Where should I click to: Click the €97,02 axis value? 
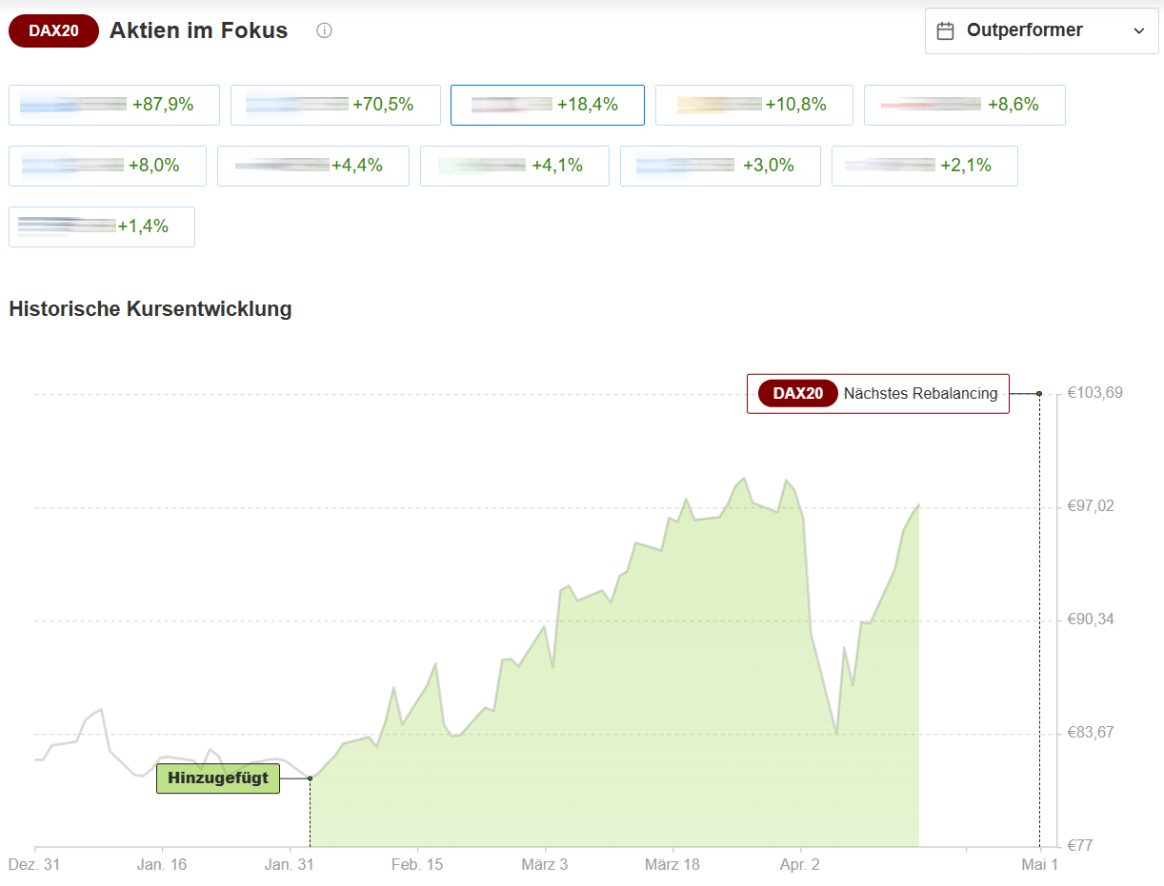pos(1092,506)
